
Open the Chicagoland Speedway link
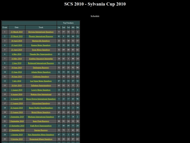click(41, 103)
